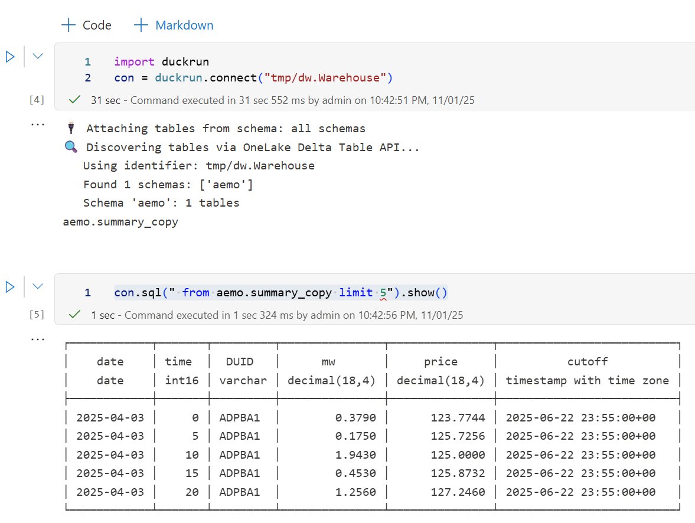Click time value 15 in the table
Image resolution: width=695 pixels, height=523 pixels.
(192, 473)
